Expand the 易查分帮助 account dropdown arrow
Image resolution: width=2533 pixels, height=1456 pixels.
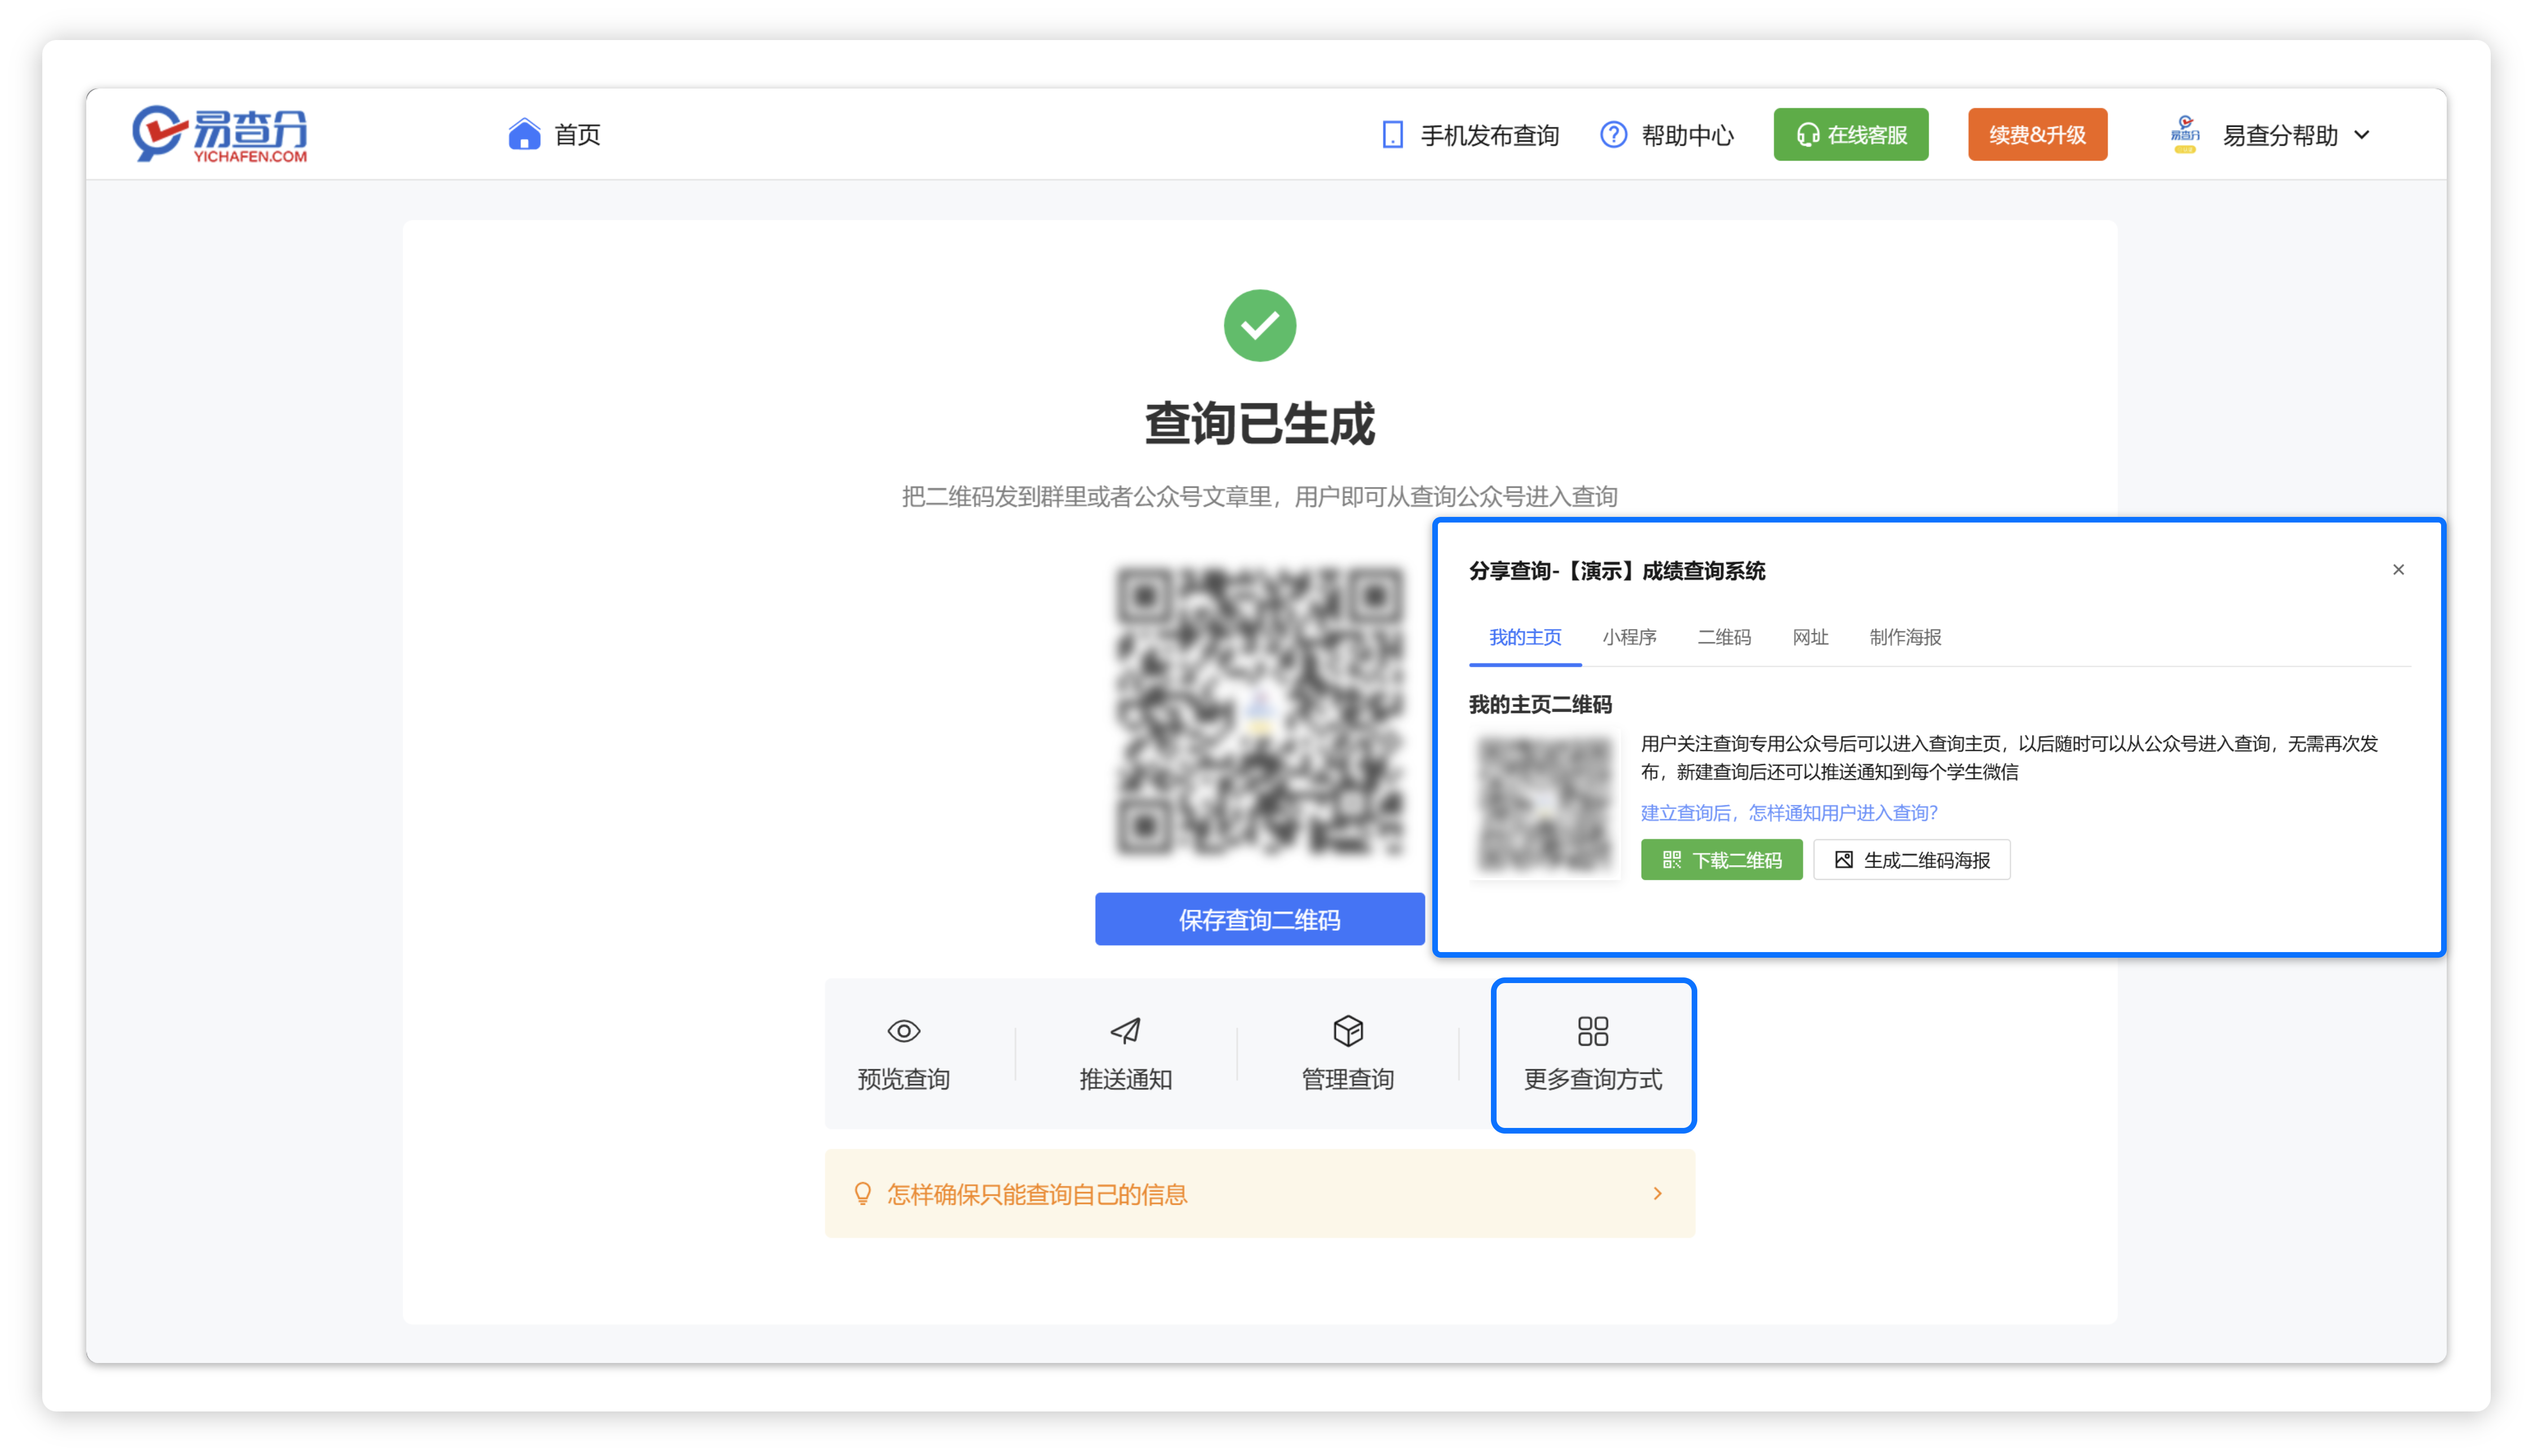point(2361,135)
